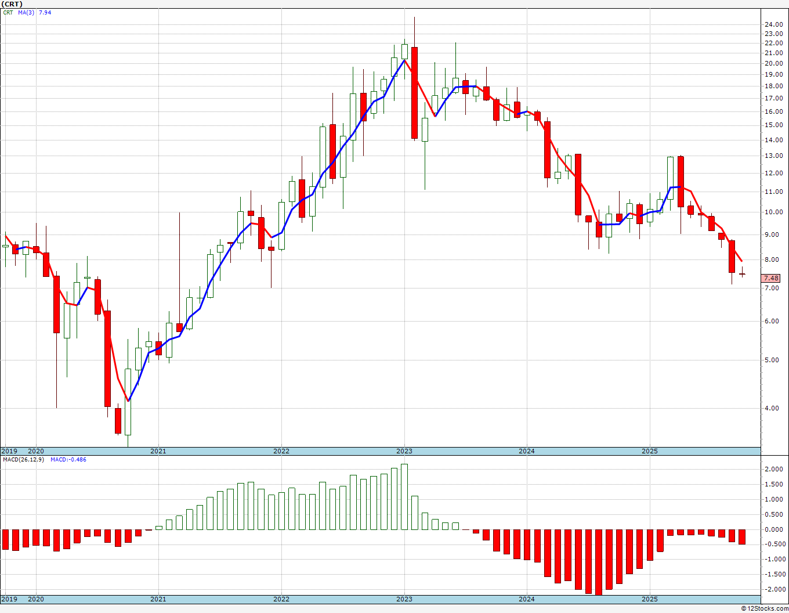Click the MA(3) indicator label
The height and width of the screenshot is (613, 789).
coord(26,12)
